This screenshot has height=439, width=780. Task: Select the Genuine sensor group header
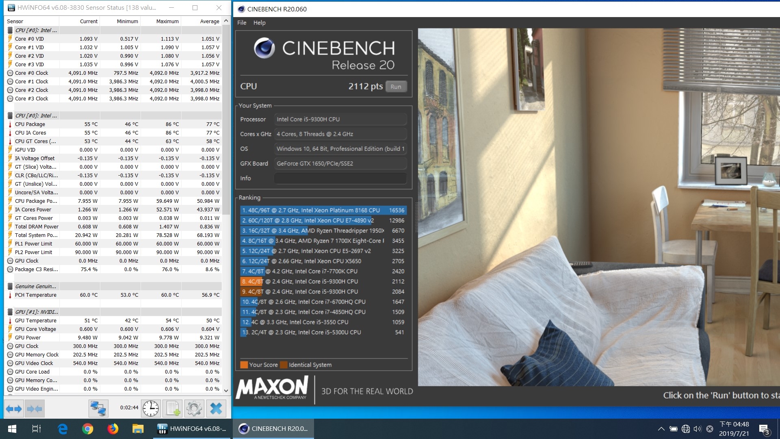click(x=113, y=286)
